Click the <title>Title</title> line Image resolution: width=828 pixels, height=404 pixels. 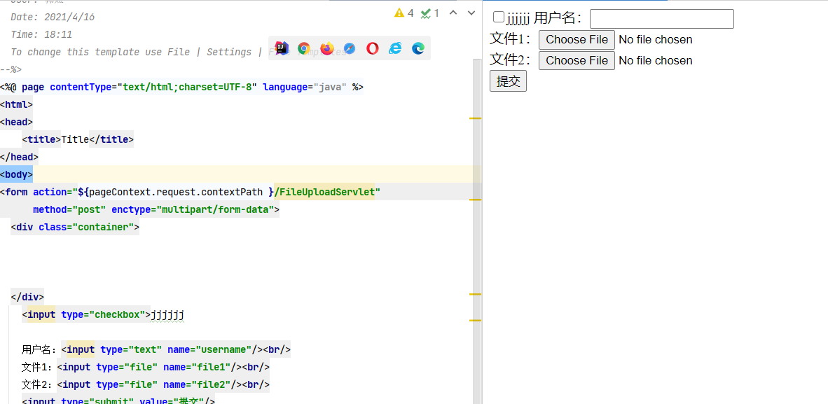pos(78,139)
